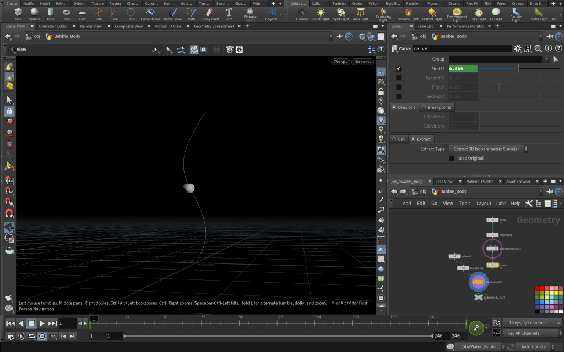Image resolution: width=564 pixels, height=352 pixels.
Task: Add a Volume Light from the shelf
Action: click(408, 14)
